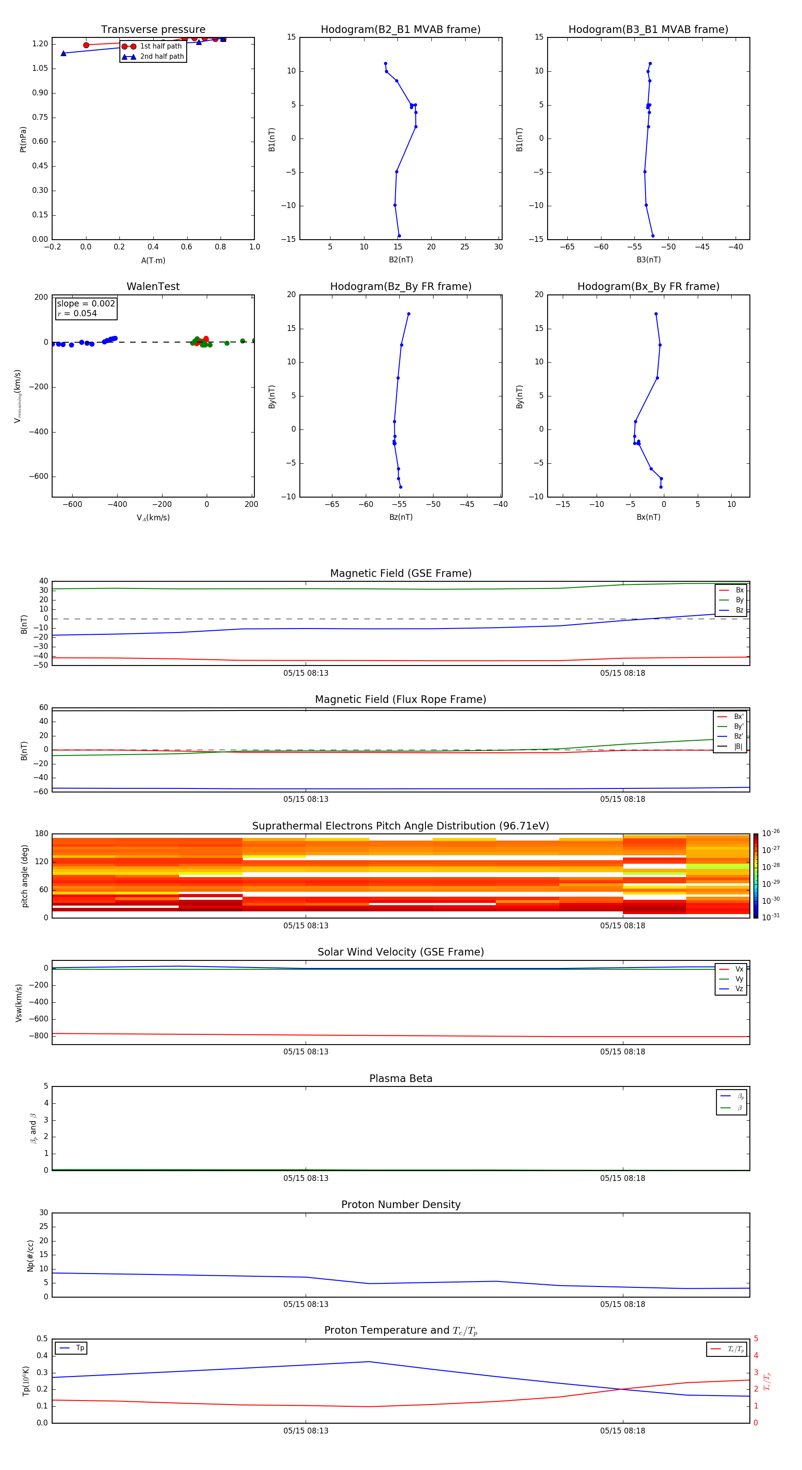
Task: Click By' in the Flux Rope legend
Action: (x=730, y=727)
